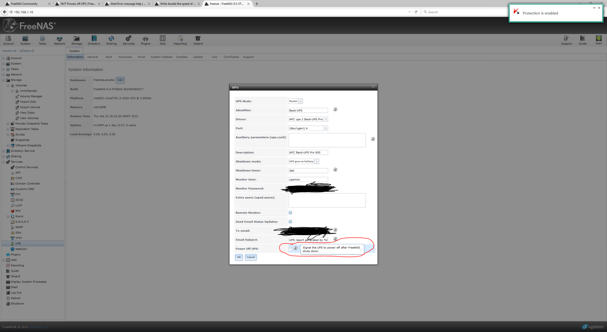Viewport: 607px width, 332px height.
Task: Toggle Send Email Status Updates checkbox
Action: click(290, 222)
